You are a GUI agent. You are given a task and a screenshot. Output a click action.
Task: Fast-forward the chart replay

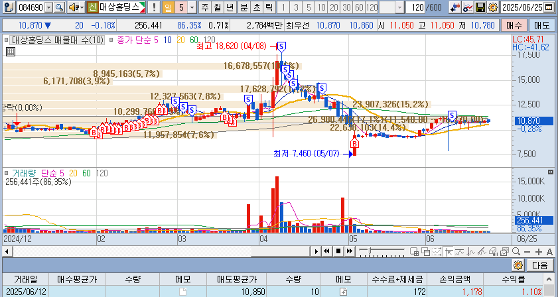[350, 251]
